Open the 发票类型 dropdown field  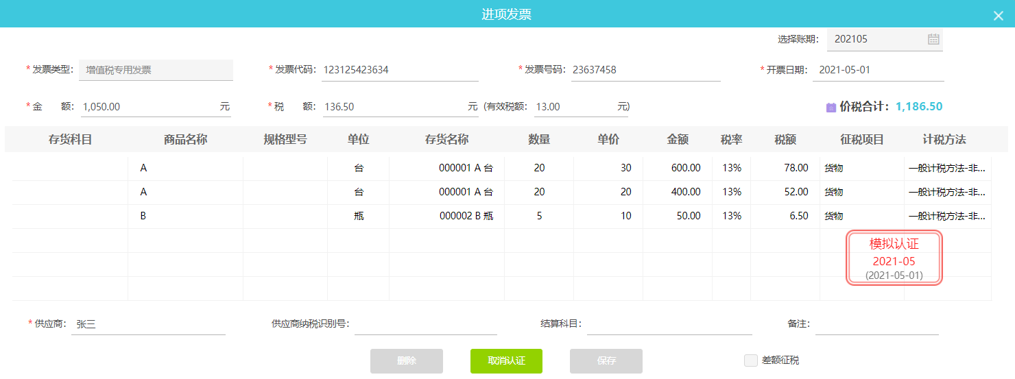[156, 70]
